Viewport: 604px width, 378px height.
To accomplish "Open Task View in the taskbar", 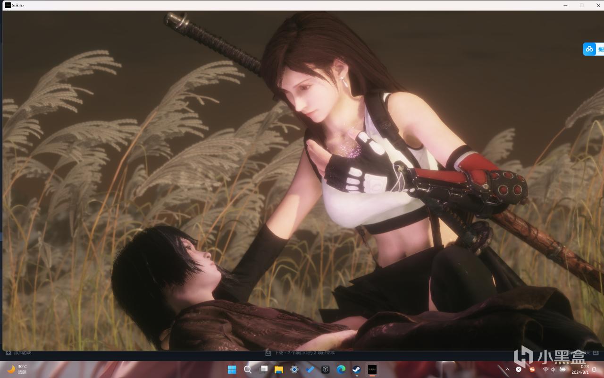I will 263,369.
